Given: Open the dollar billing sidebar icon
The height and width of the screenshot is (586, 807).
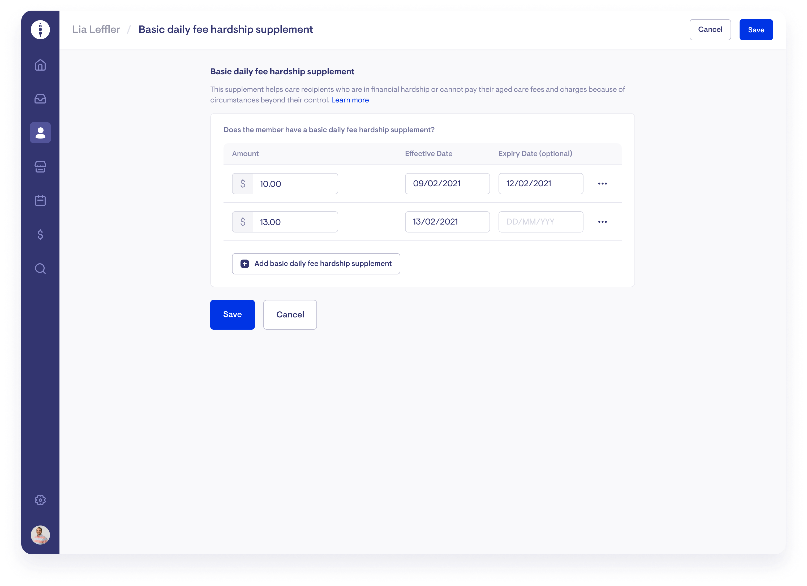Looking at the screenshot, I should (x=40, y=234).
